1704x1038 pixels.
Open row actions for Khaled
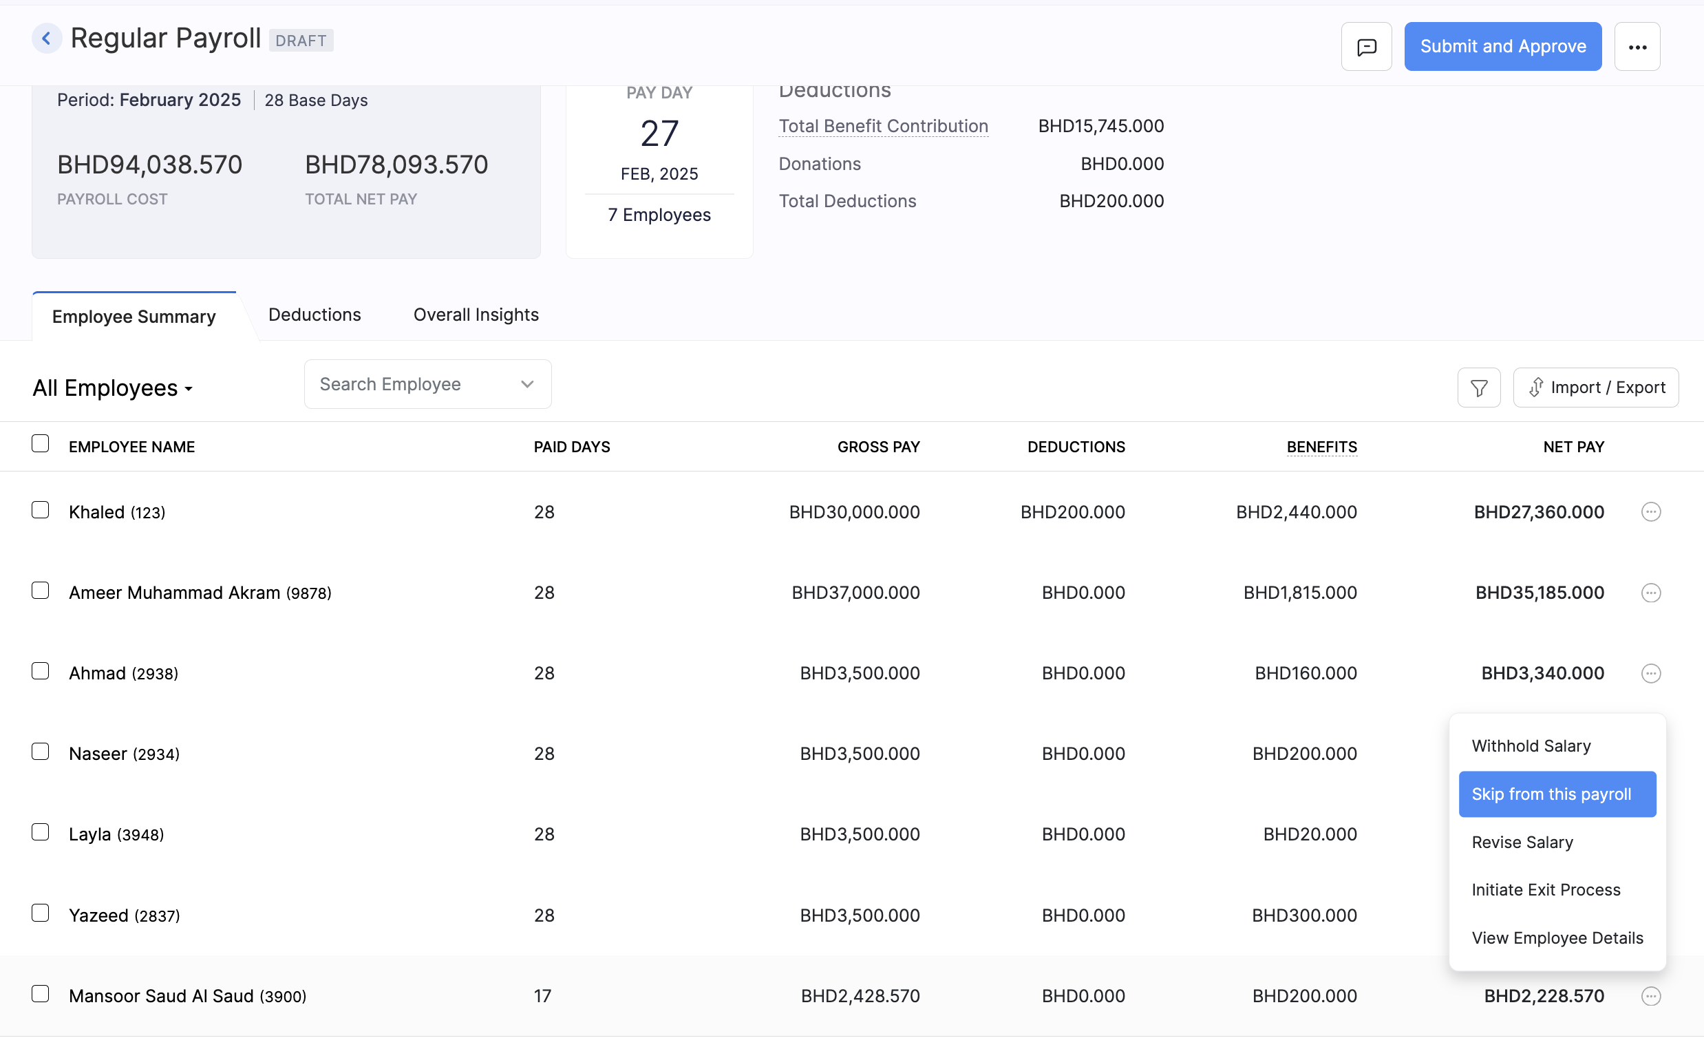(1652, 511)
